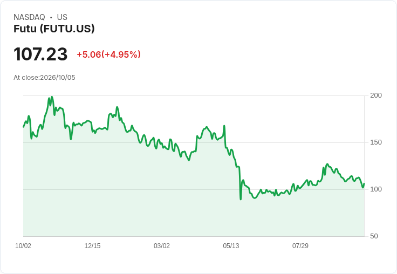Select the 07/29 date axis label
The width and height of the screenshot is (397, 274).
300,246
